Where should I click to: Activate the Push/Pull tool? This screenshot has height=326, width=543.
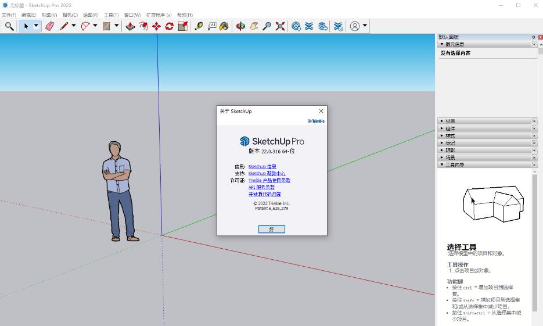point(130,26)
